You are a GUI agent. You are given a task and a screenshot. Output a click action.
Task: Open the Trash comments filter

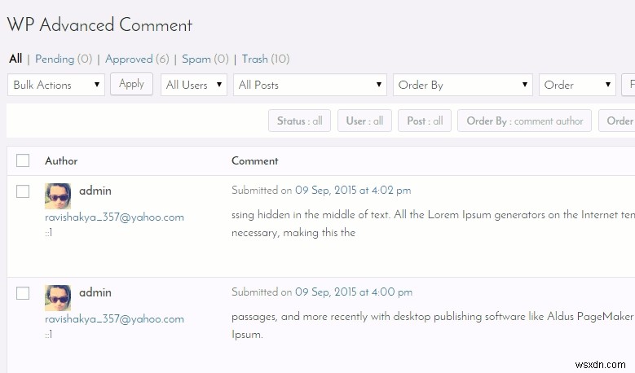coord(254,59)
